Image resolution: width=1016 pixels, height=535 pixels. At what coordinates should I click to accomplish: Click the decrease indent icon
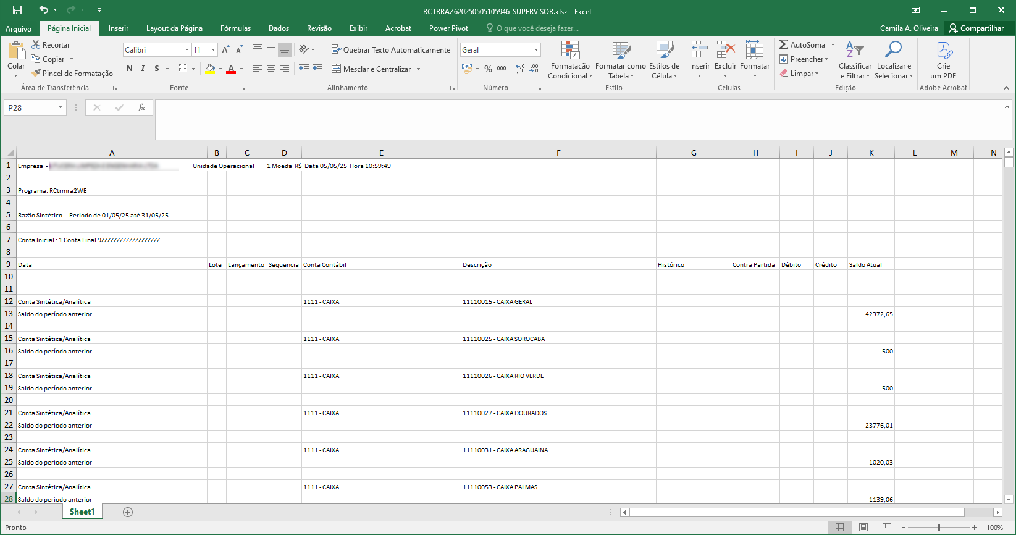(x=304, y=69)
